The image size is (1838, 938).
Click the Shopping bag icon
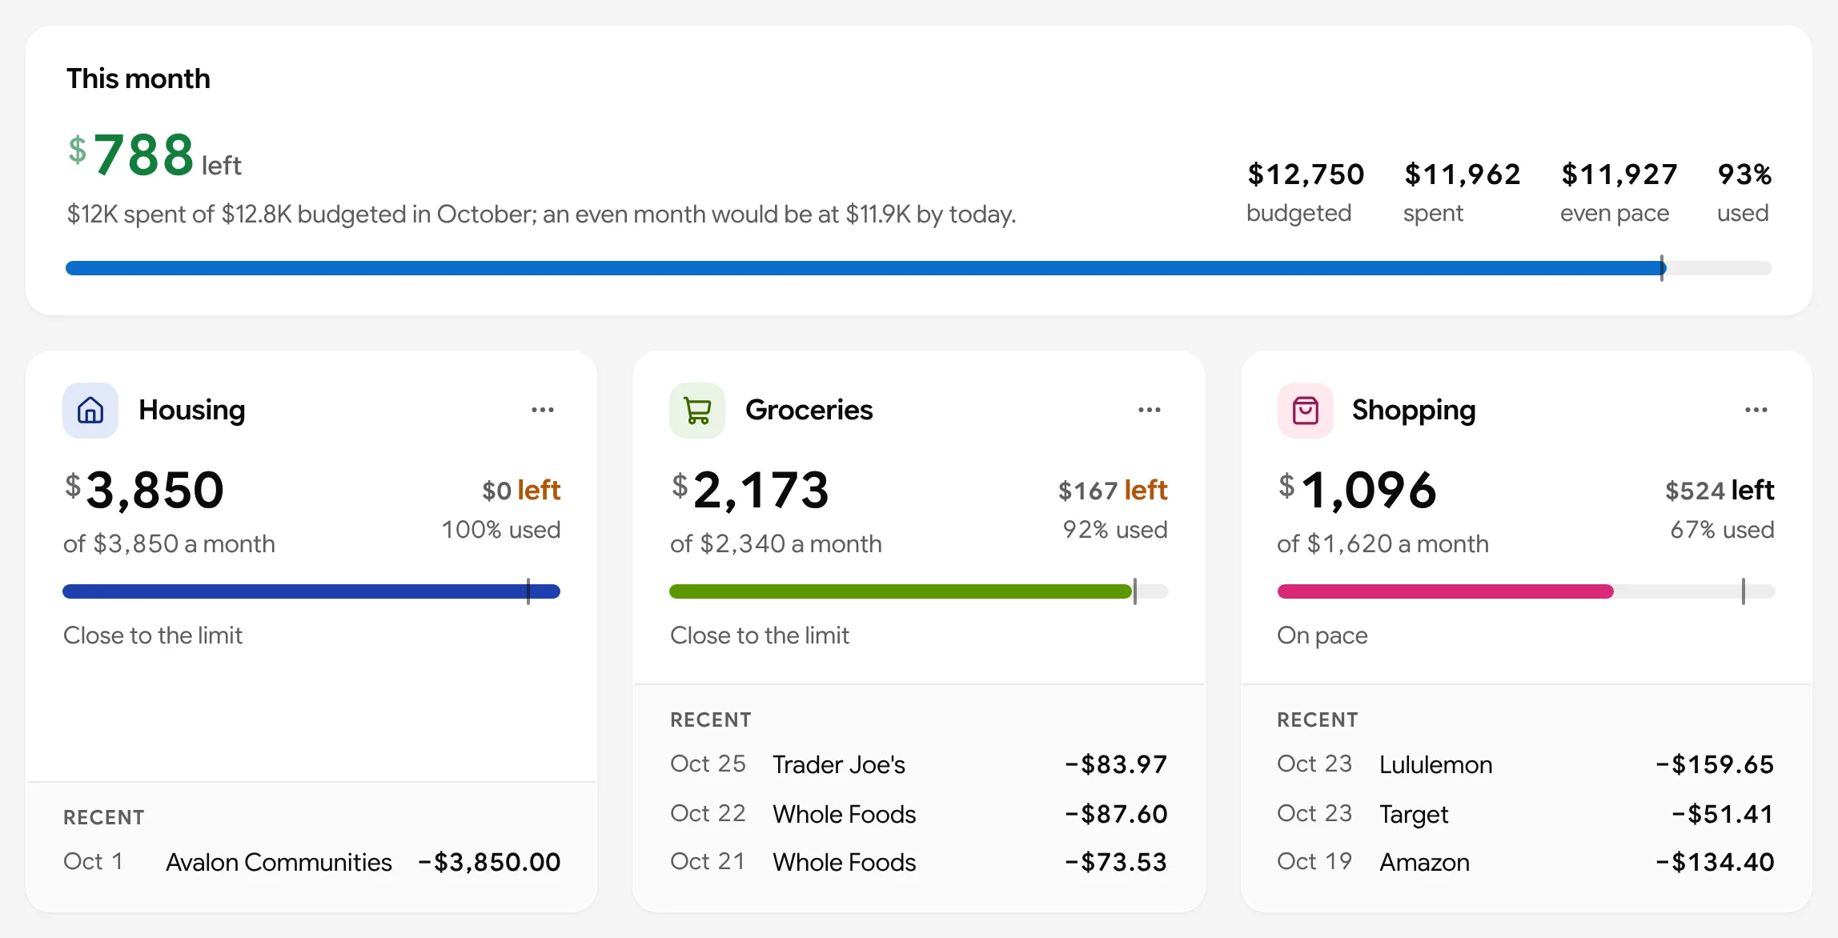(x=1306, y=411)
